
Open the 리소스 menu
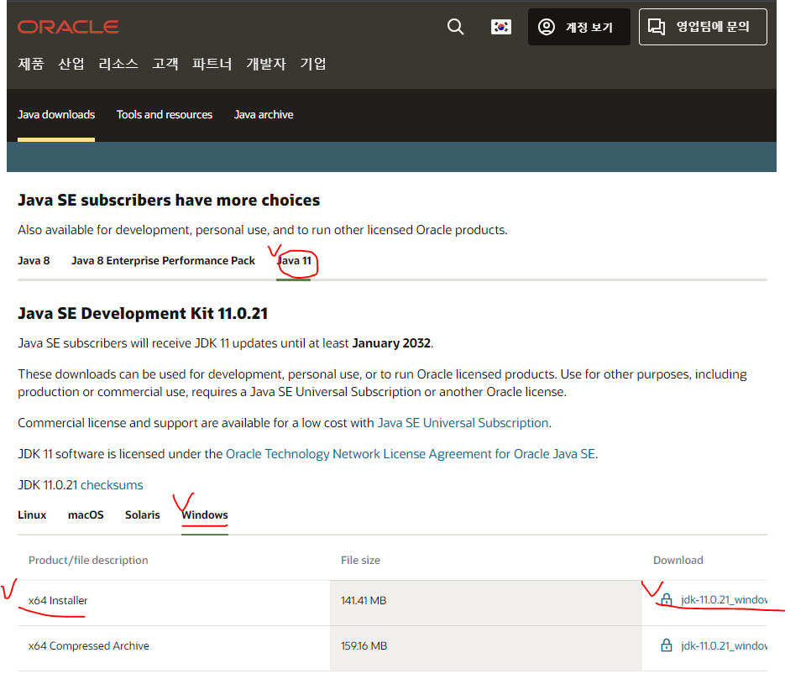coord(118,64)
